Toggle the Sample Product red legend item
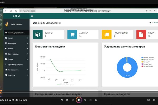 pos(147,66)
